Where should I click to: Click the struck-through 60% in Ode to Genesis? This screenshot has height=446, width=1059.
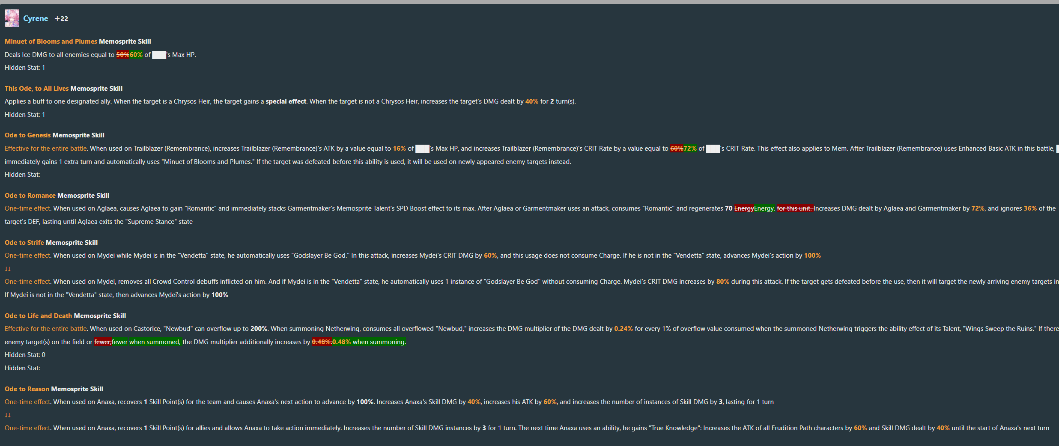[x=677, y=149]
